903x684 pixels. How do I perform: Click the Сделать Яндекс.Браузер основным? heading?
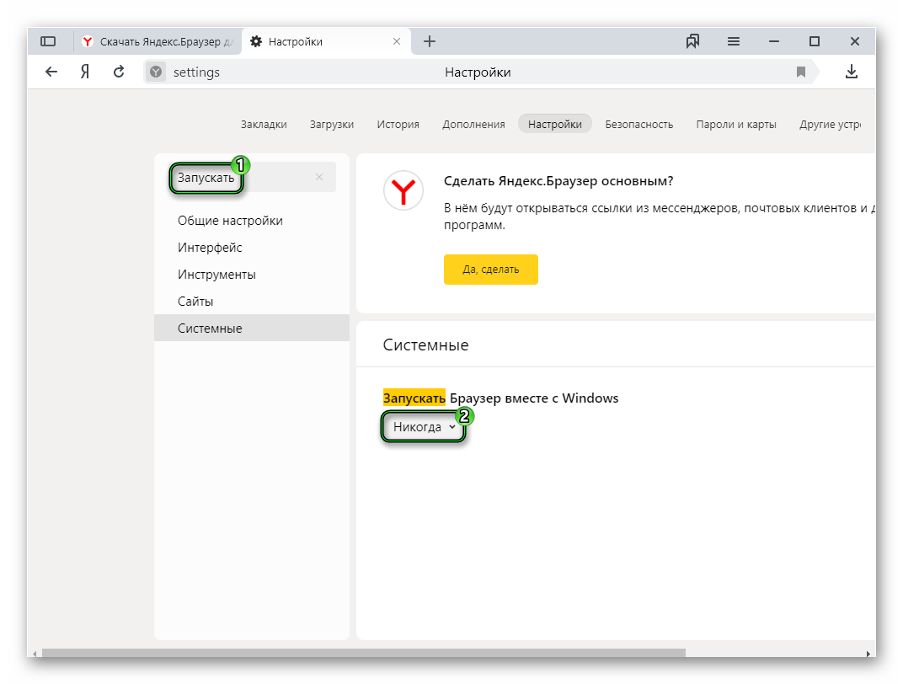[558, 181]
